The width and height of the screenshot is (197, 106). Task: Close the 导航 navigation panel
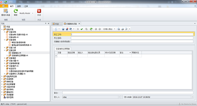point(48,23)
